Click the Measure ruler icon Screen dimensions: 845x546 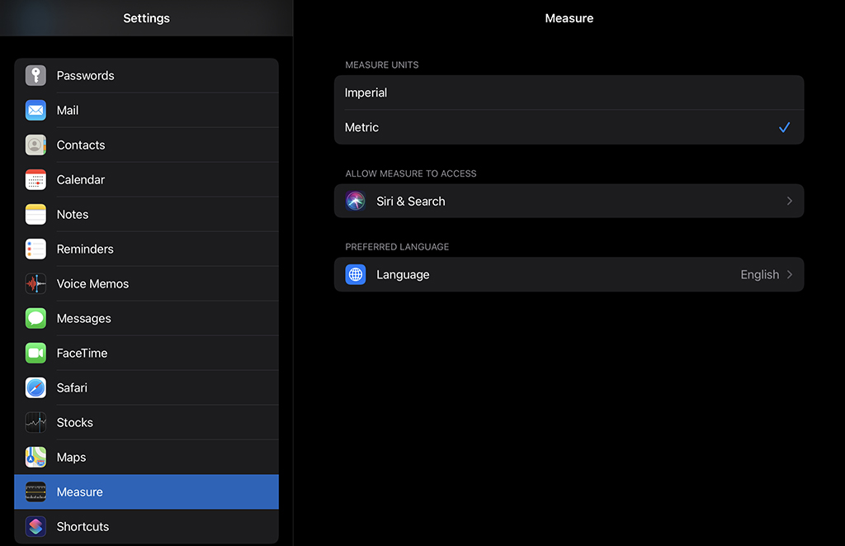(35, 491)
